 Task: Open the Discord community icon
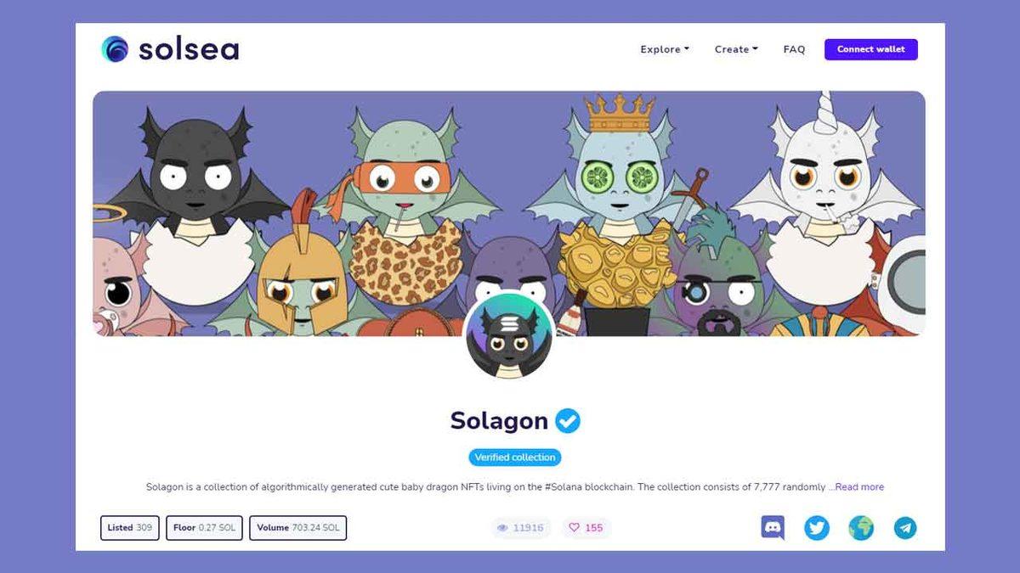click(x=773, y=528)
